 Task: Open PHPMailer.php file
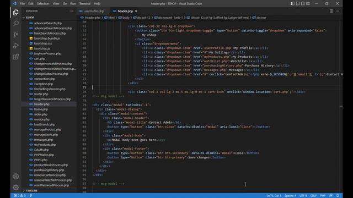(x=44, y=155)
